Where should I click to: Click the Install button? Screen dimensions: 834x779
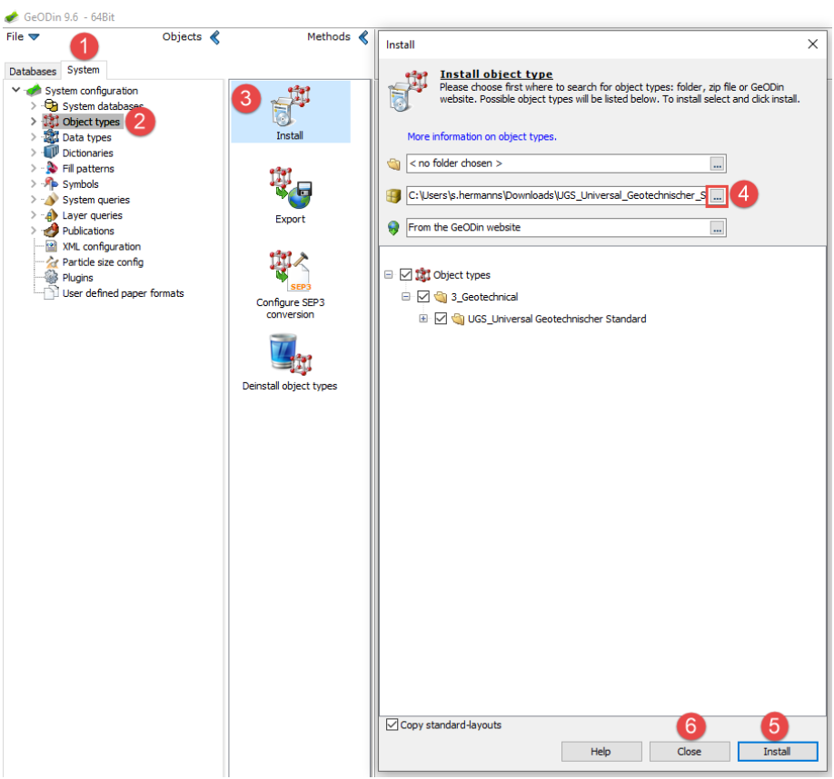(x=777, y=752)
